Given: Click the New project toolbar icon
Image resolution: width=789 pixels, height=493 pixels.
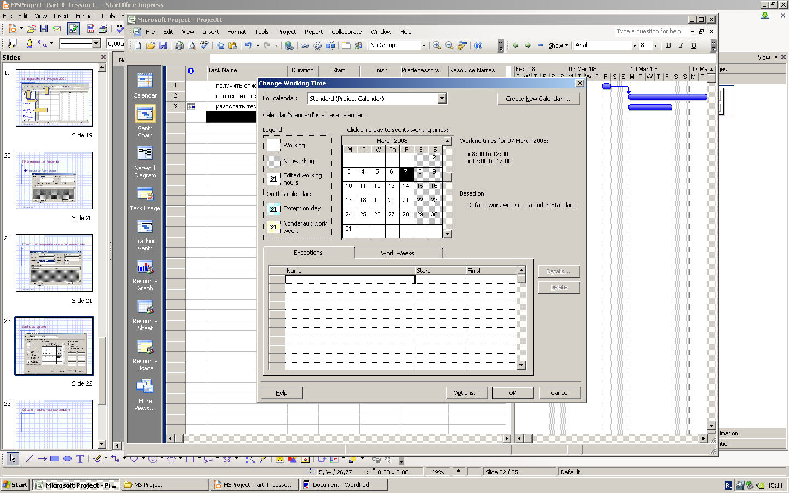Looking at the screenshot, I should (138, 45).
